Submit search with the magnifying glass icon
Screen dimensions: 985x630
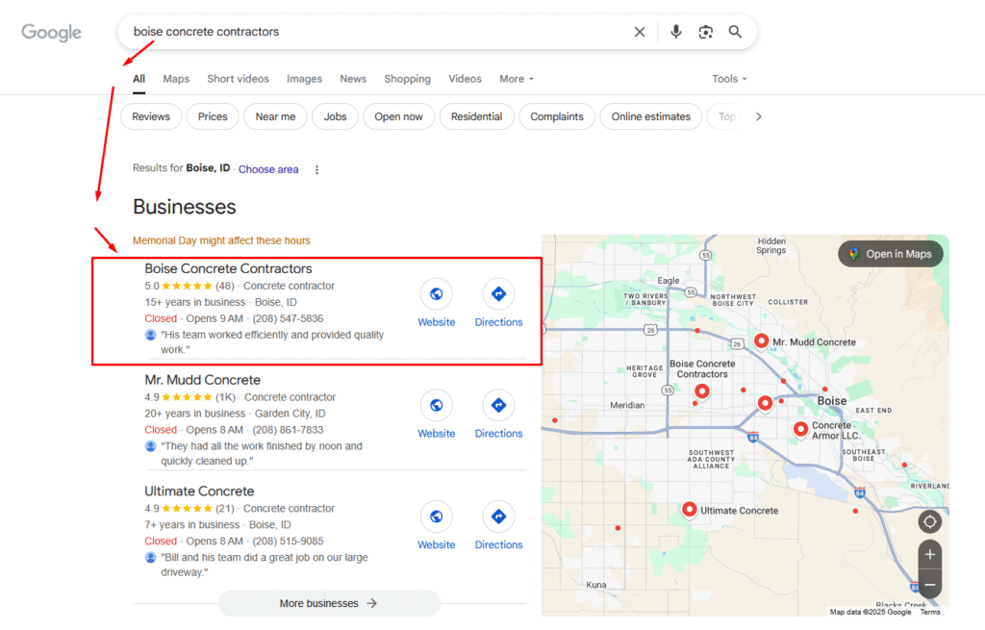pos(735,32)
